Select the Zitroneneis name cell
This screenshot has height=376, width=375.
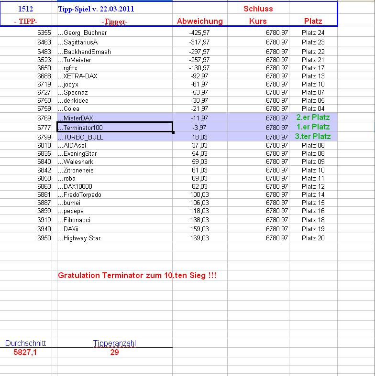click(x=114, y=170)
